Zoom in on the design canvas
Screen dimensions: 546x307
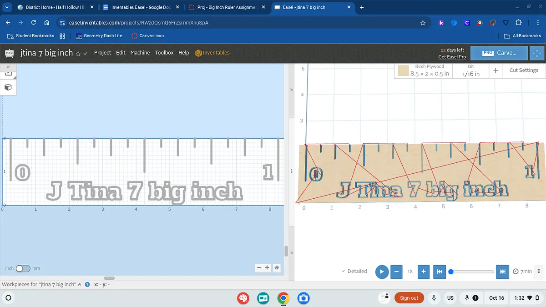267,268
